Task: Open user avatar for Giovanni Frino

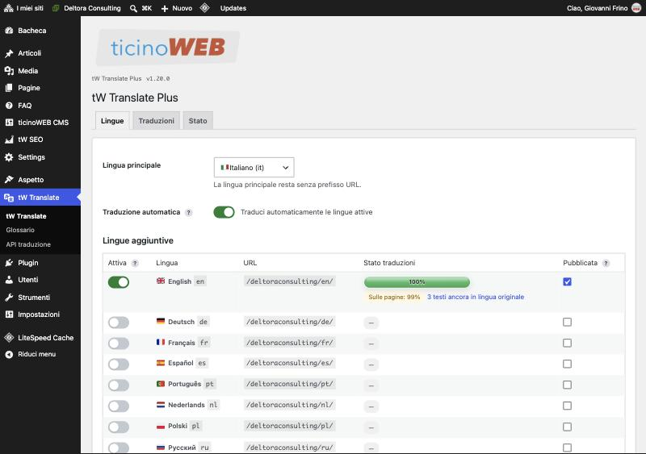Action: pos(636,8)
